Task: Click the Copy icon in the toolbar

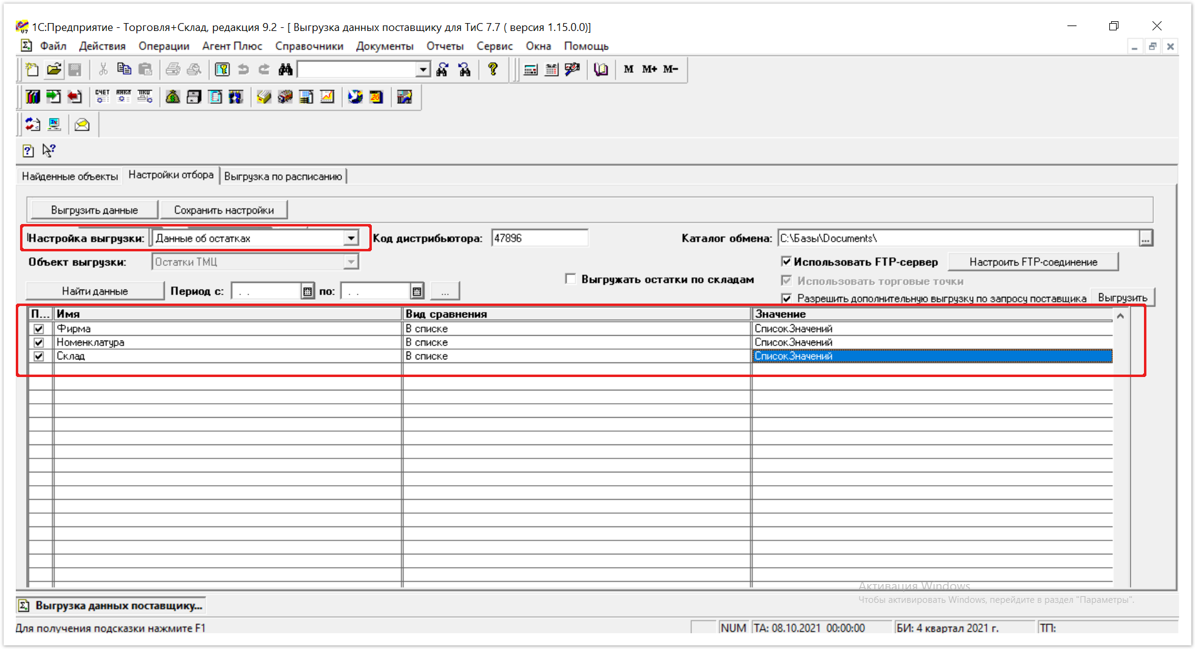Action: coord(124,69)
